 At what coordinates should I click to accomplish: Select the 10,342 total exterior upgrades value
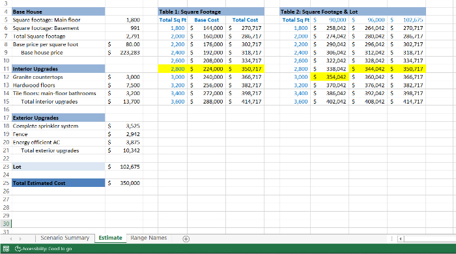pyautogui.click(x=124, y=150)
